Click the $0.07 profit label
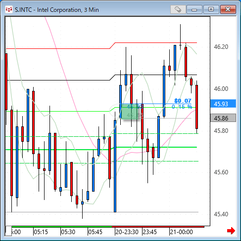The height and width of the screenshot is (241, 241). pyautogui.click(x=183, y=101)
